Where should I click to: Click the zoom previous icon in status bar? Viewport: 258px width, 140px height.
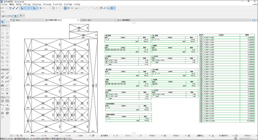pyautogui.click(x=11, y=136)
